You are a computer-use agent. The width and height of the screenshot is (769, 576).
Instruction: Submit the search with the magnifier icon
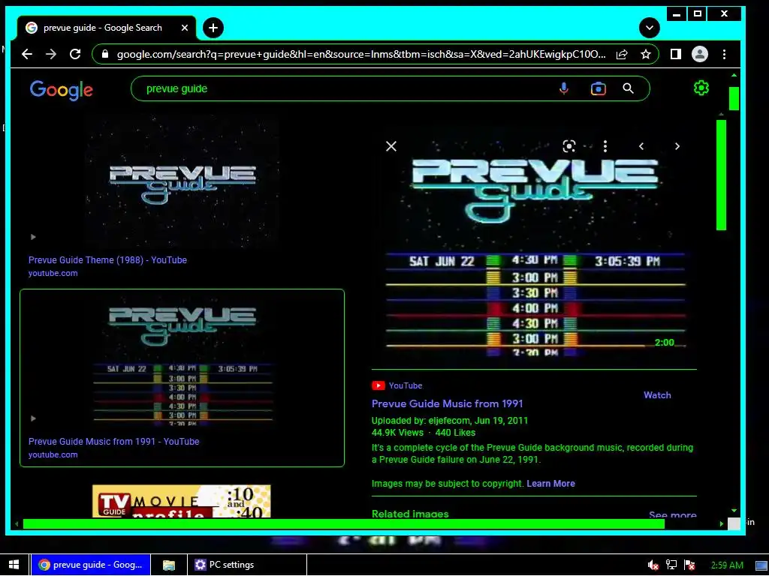click(629, 88)
